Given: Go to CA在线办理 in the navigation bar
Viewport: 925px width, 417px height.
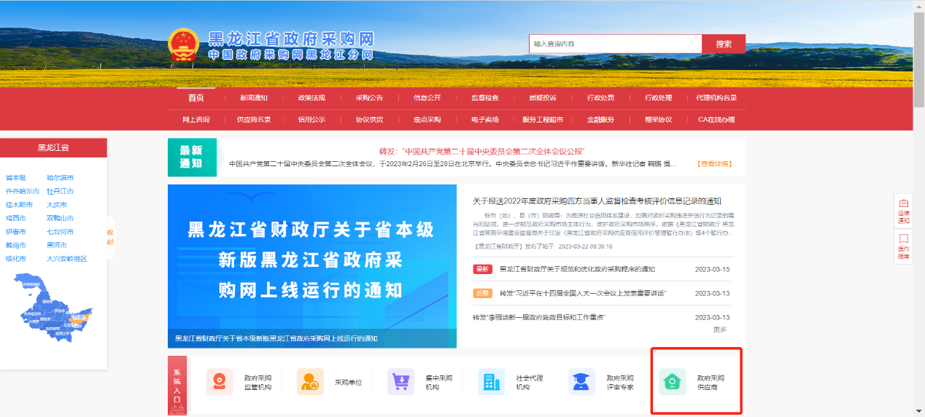Looking at the screenshot, I should (716, 120).
